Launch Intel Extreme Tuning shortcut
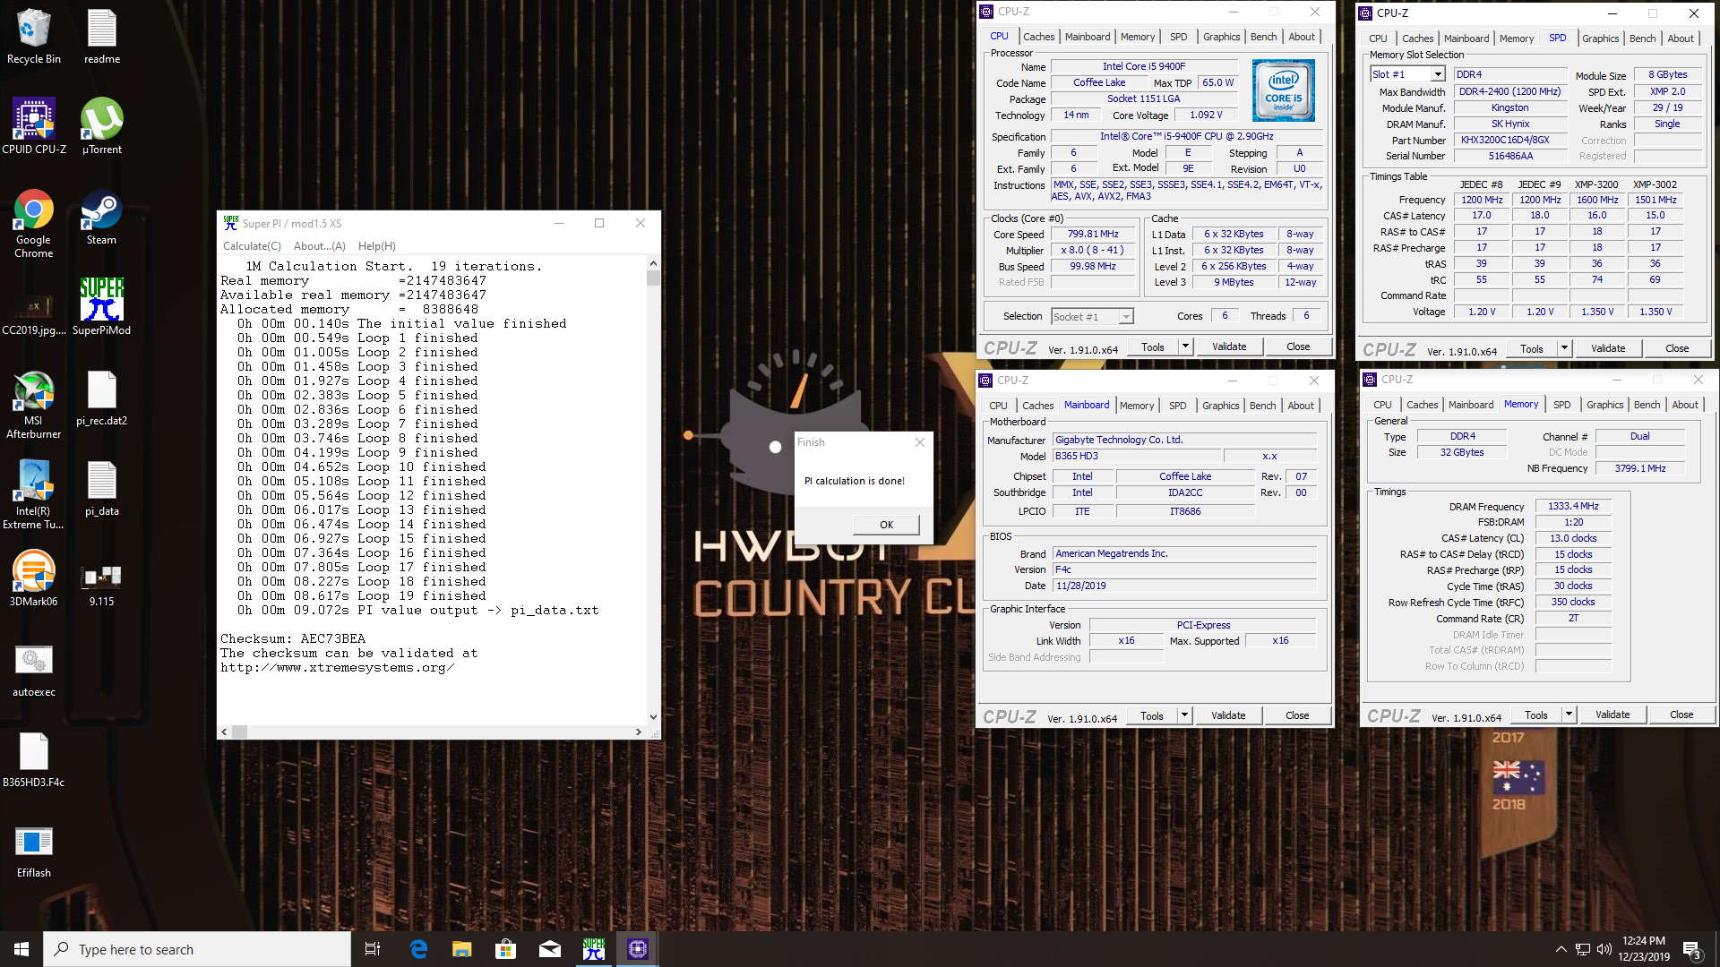Viewport: 1720px width, 967px height. [x=34, y=495]
